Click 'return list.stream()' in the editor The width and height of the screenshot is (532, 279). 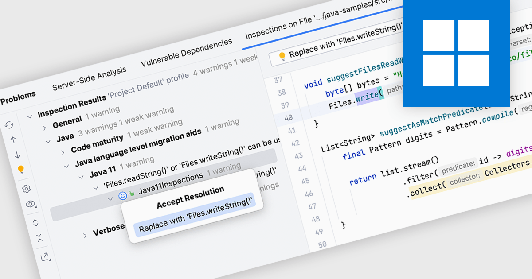394,171
